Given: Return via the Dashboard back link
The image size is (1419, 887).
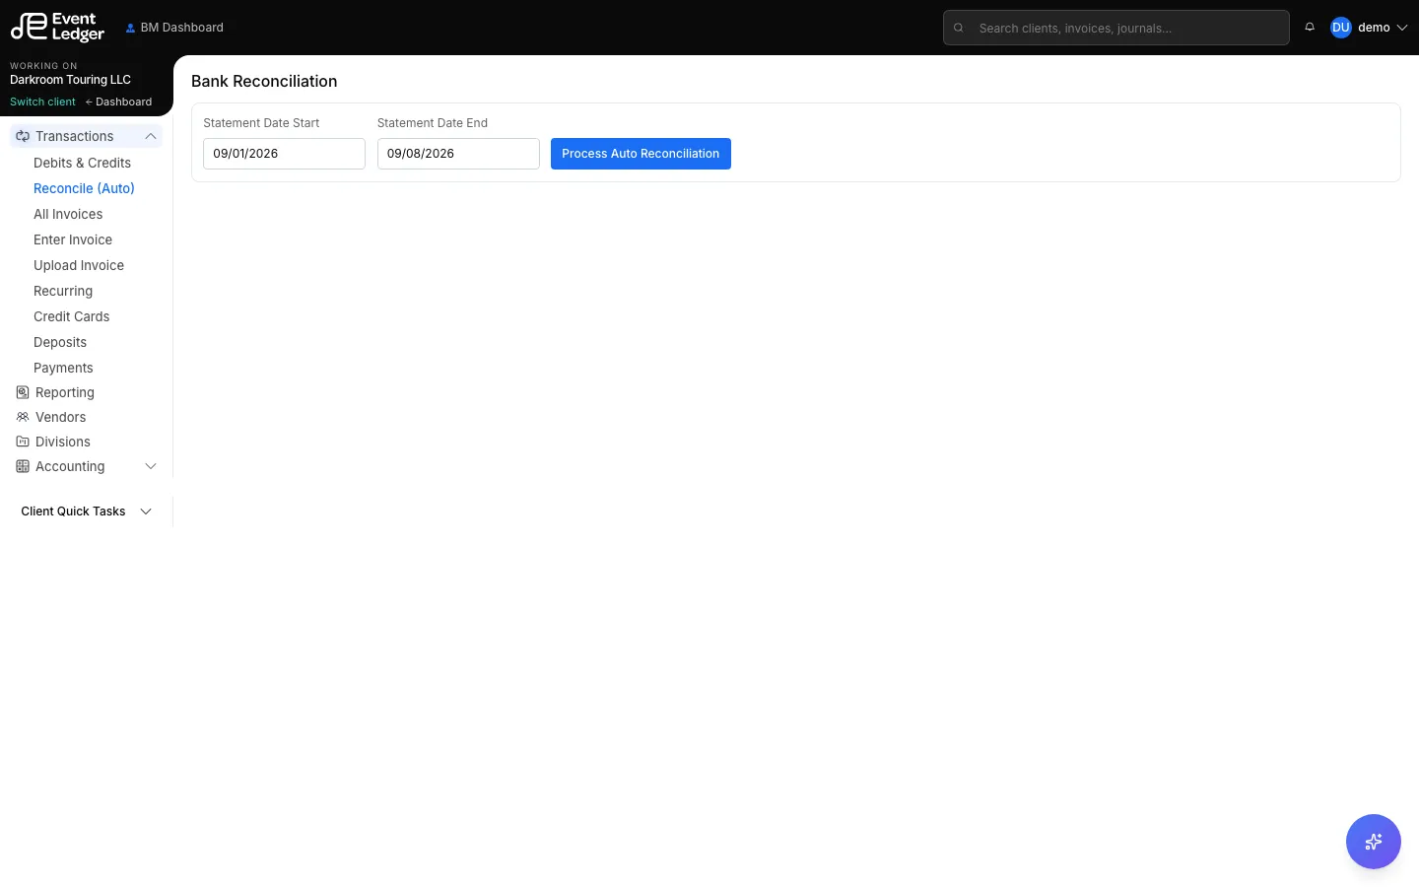Looking at the screenshot, I should pos(118,102).
